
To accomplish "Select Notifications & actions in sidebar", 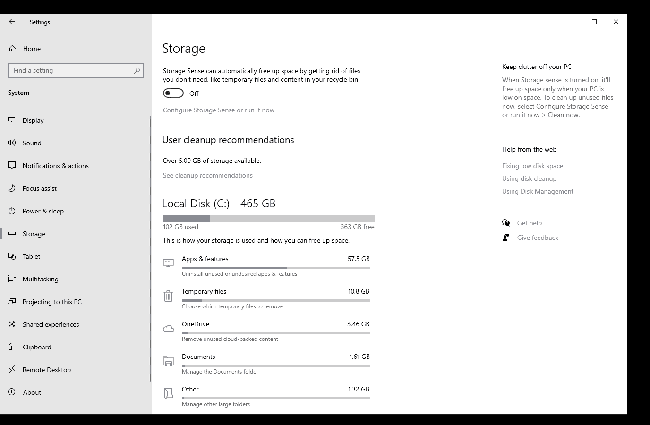I will (x=55, y=166).
